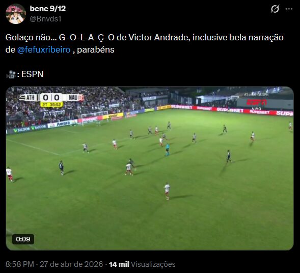Click the Grok slashed-circle icon
The image size is (300, 273).
pos(275,9)
